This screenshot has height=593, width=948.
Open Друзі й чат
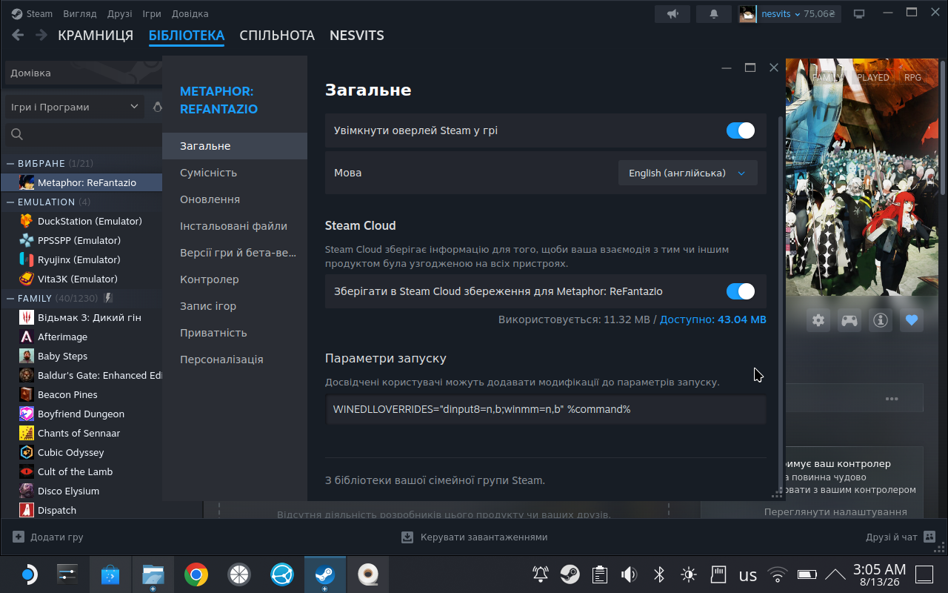coord(901,537)
